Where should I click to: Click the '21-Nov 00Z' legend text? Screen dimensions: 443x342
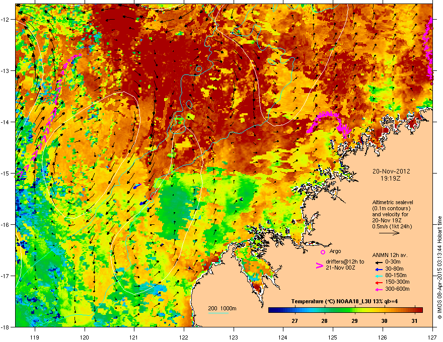pos(340,268)
